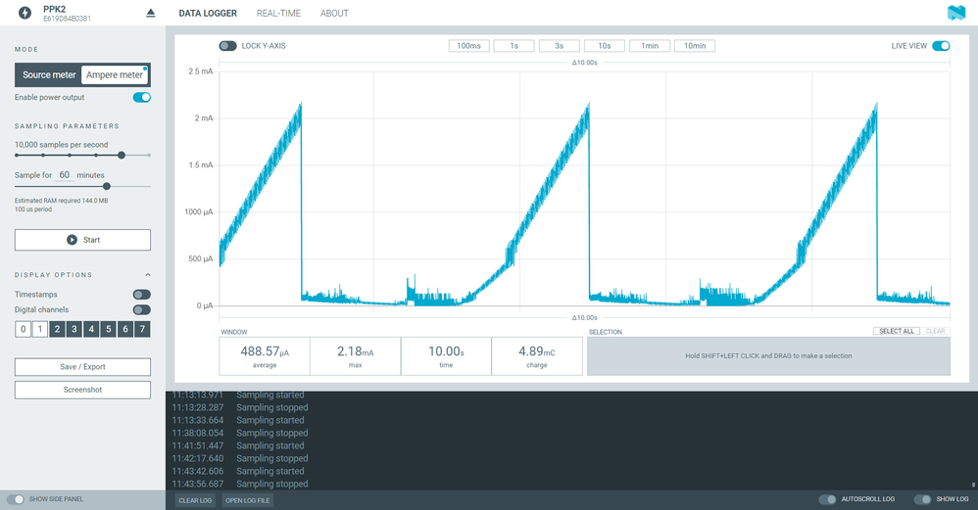This screenshot has height=510, width=978.
Task: Click the Clear Log button
Action: tap(195, 500)
